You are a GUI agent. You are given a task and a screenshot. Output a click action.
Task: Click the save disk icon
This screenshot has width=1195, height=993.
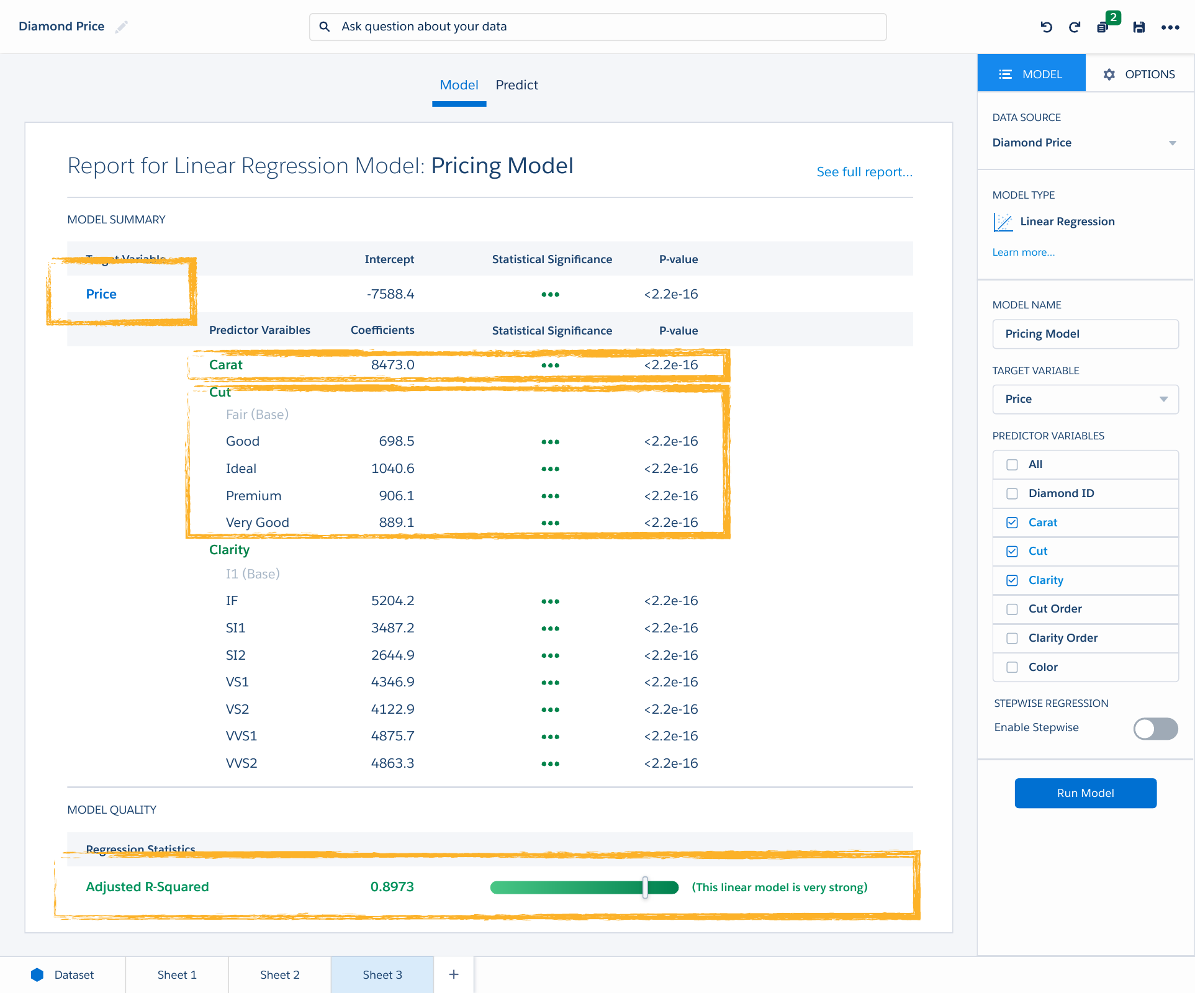(1139, 27)
